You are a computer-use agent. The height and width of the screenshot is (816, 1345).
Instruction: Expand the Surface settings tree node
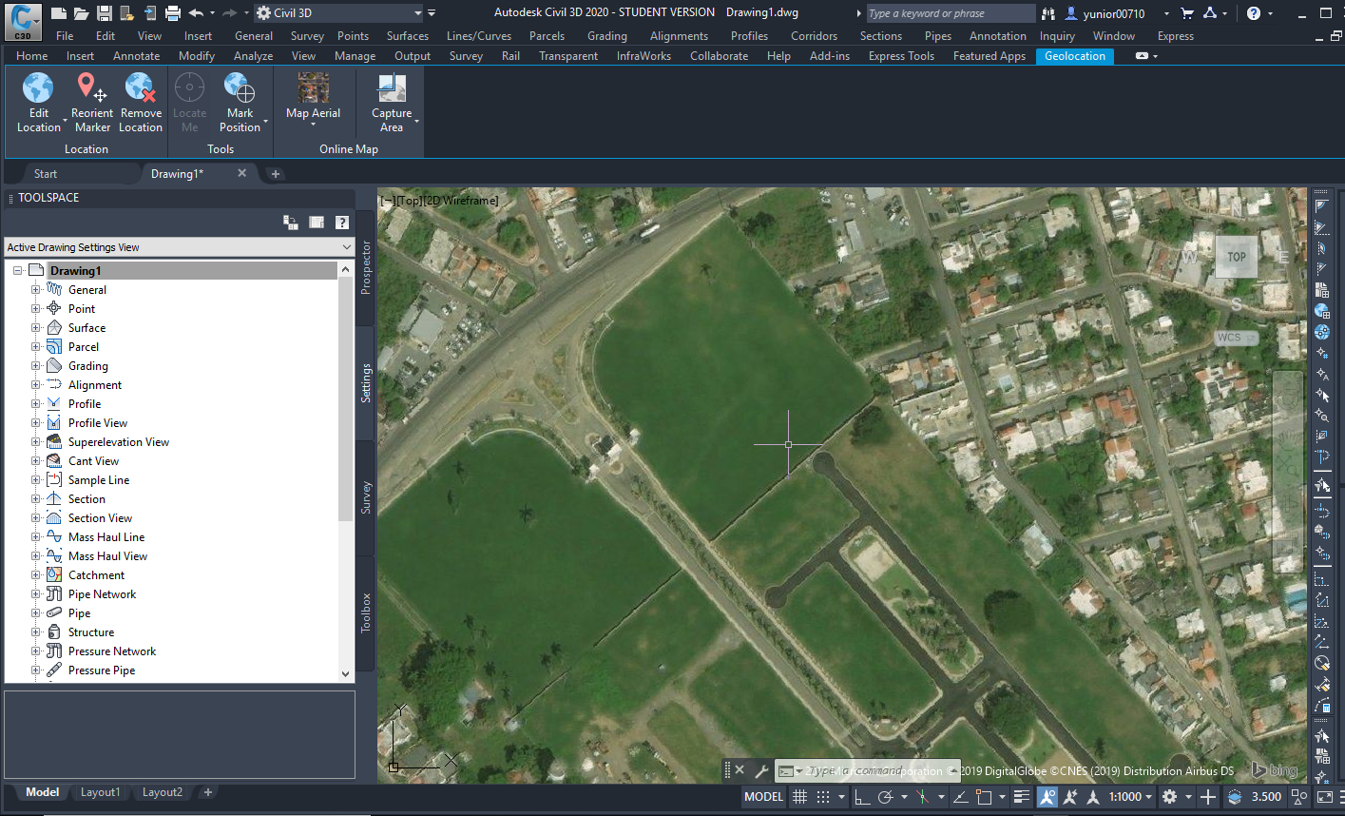point(36,328)
